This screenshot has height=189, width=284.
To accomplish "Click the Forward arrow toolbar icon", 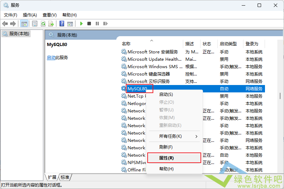I will click(x=13, y=24).
